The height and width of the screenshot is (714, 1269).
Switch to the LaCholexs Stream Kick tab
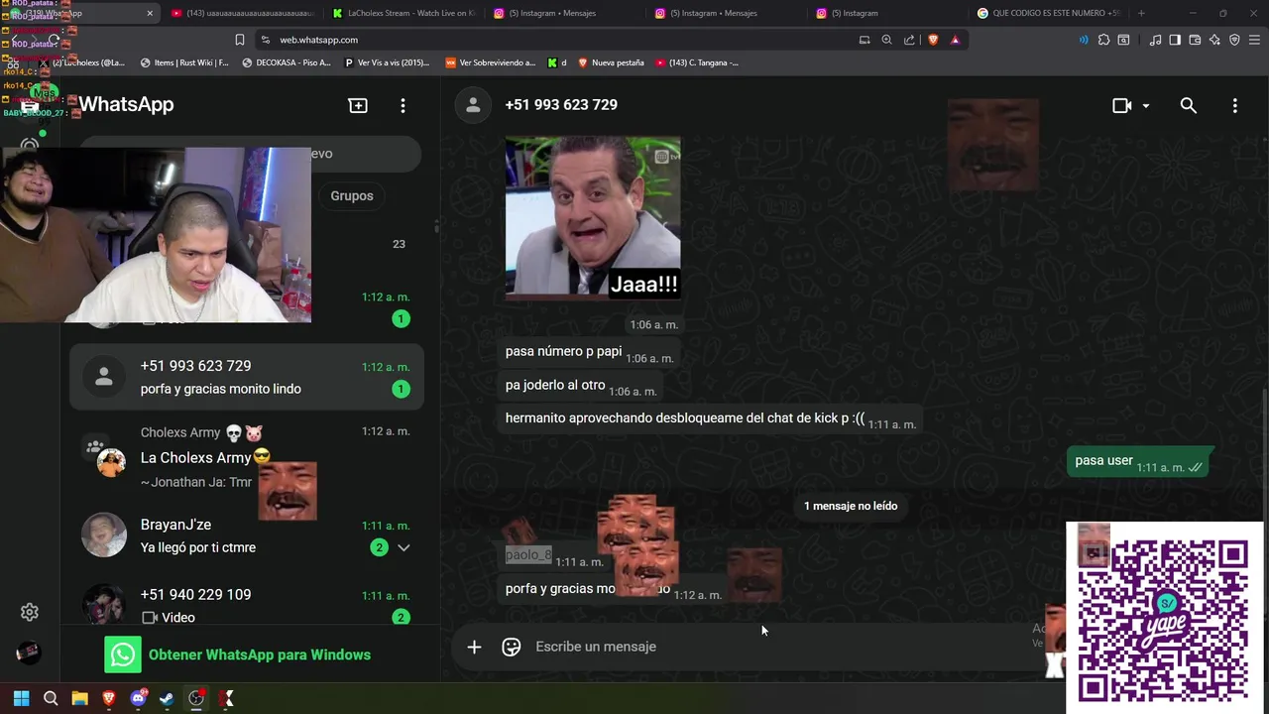tap(404, 13)
